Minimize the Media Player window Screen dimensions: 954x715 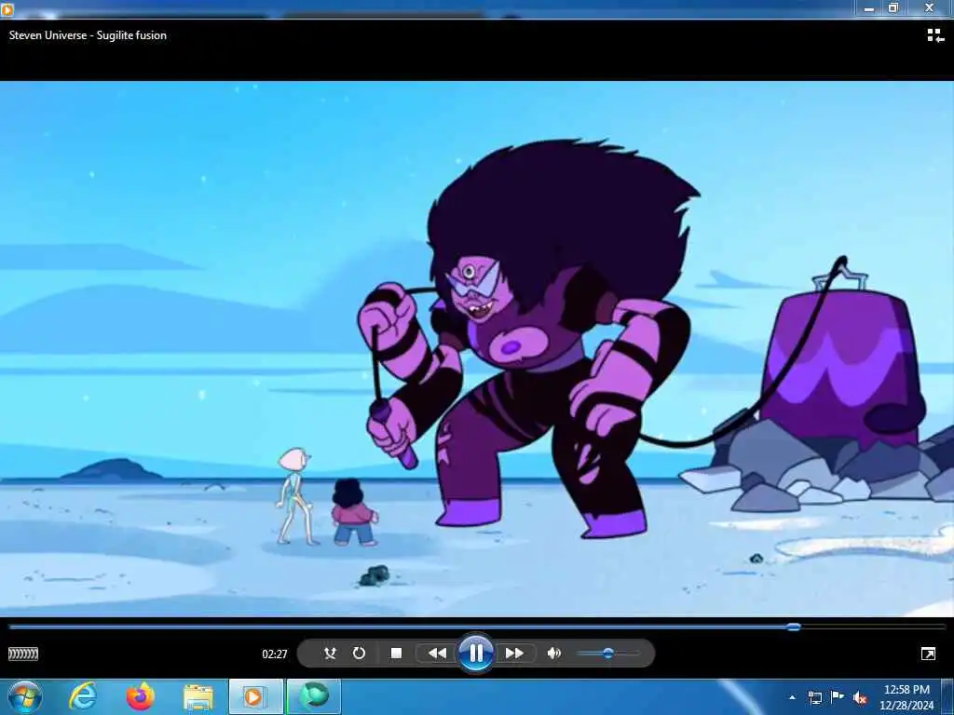click(869, 7)
